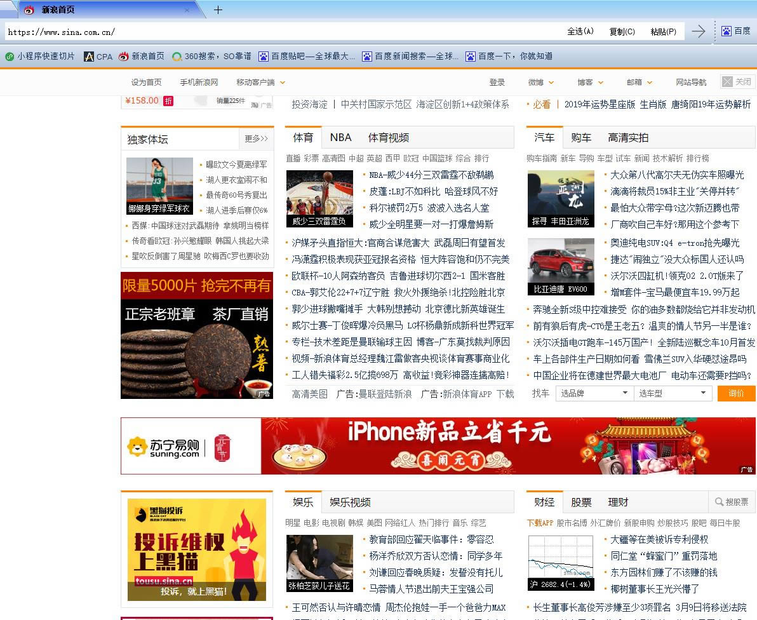Click 全选(A) in the address bar

[x=580, y=31]
